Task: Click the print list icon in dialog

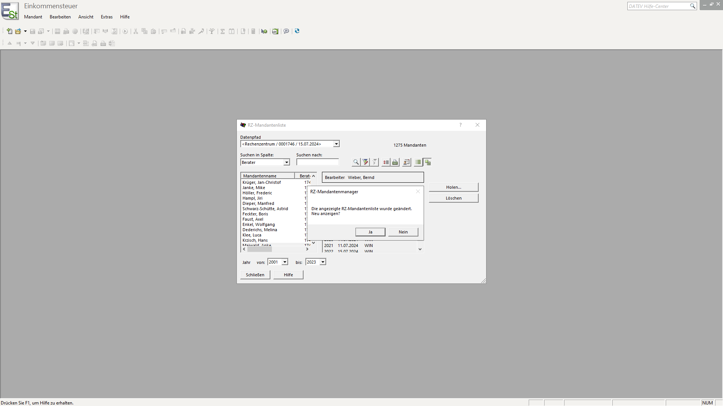Action: [395, 162]
